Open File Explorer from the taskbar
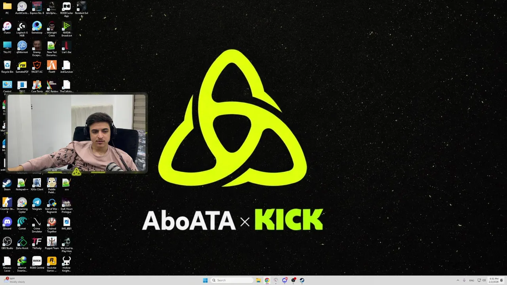 pos(258,280)
